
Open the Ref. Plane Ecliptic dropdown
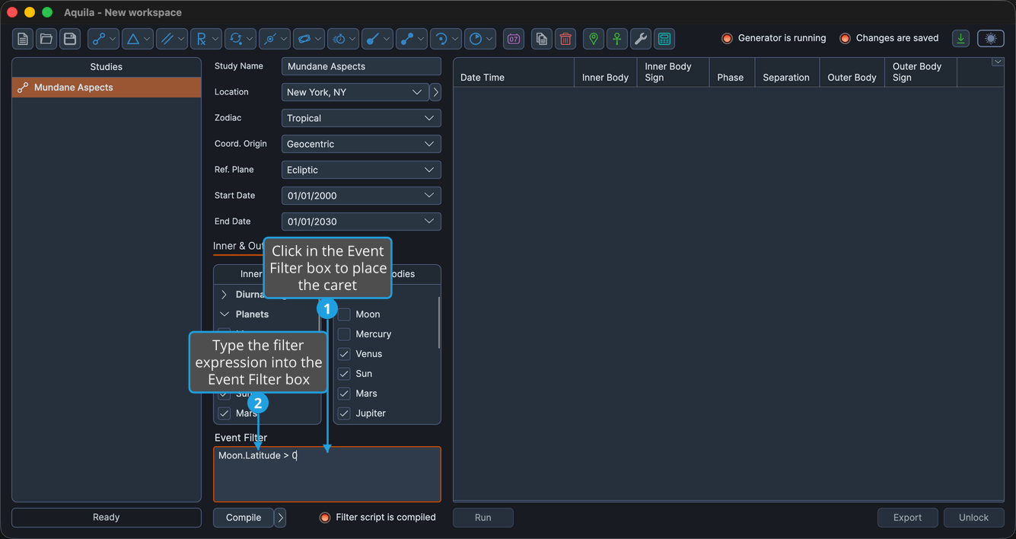pos(361,170)
